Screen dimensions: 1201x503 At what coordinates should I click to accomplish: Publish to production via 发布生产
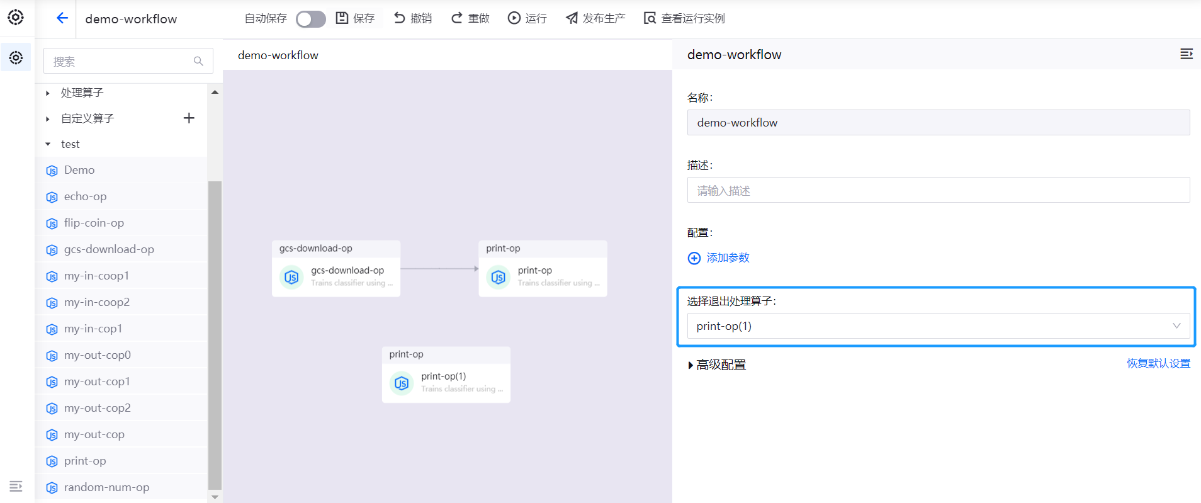click(x=595, y=18)
